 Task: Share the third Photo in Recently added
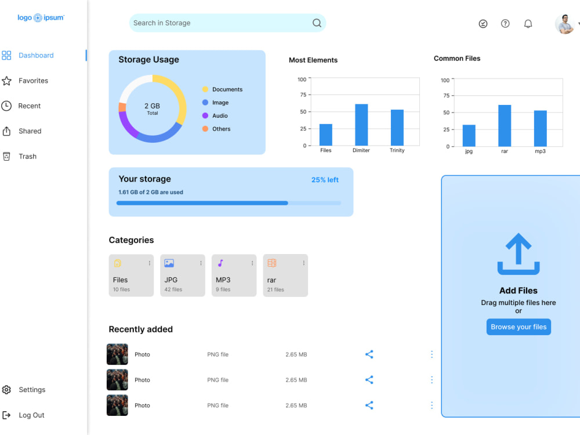[369, 405]
